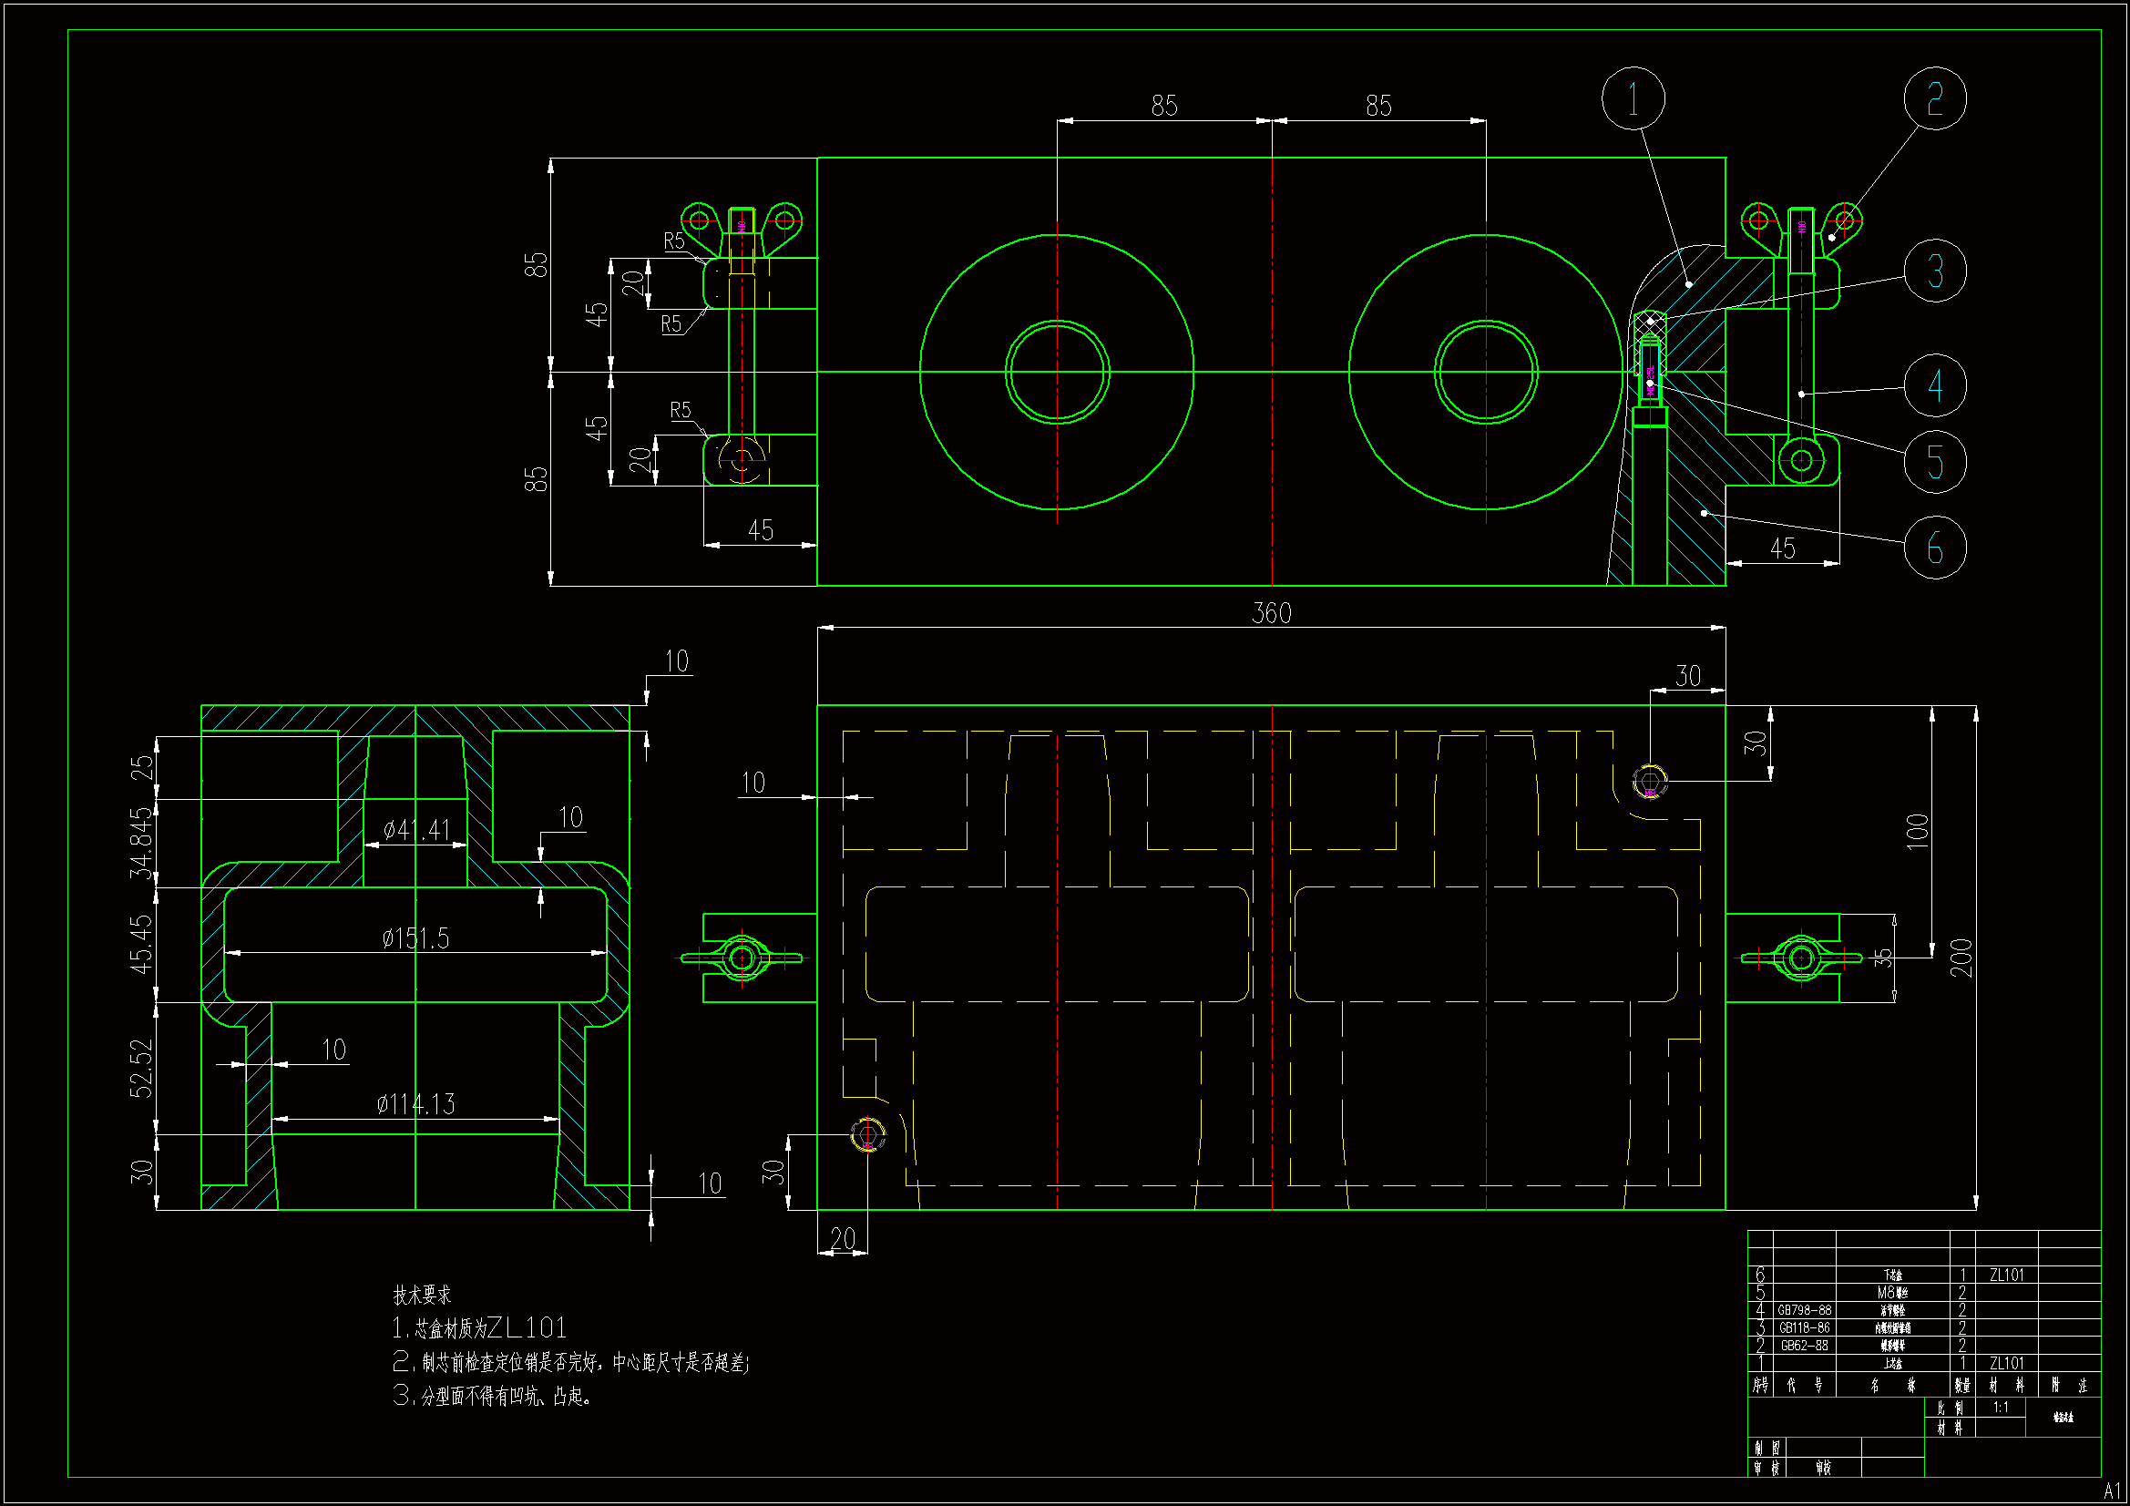Click wing nut on plan view's left side
The width and height of the screenshot is (2130, 1506).
[742, 958]
